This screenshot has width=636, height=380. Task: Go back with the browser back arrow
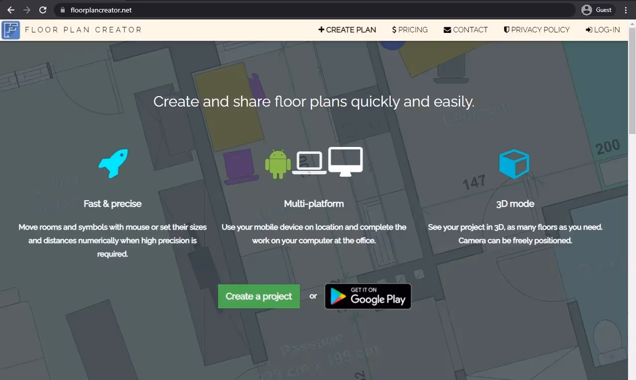pos(11,10)
